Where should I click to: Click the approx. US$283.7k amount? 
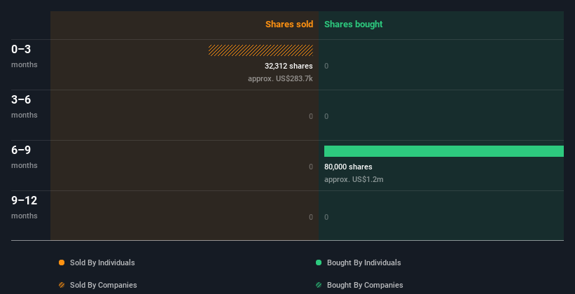pyautogui.click(x=280, y=78)
